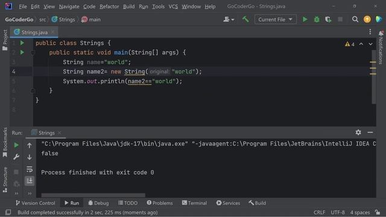Open the Window menu
The image size is (386, 217).
(x=191, y=7)
